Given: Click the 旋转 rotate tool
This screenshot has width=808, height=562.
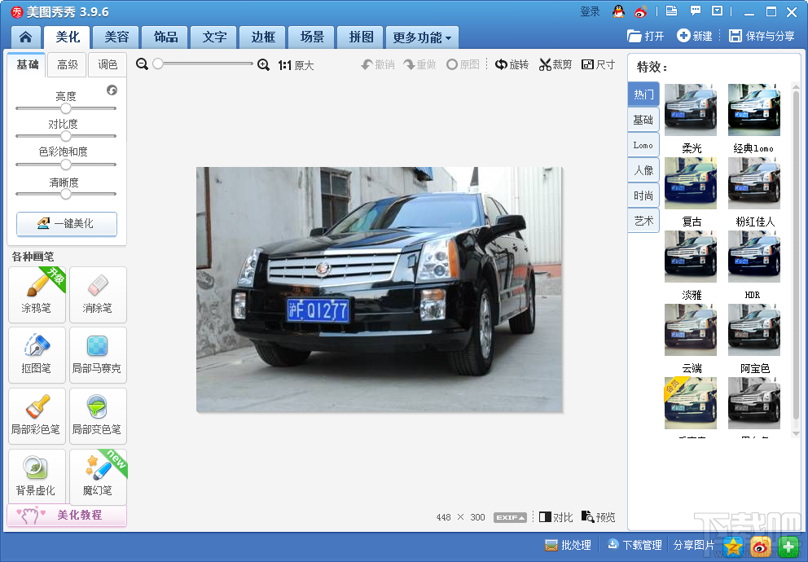Looking at the screenshot, I should 512,64.
